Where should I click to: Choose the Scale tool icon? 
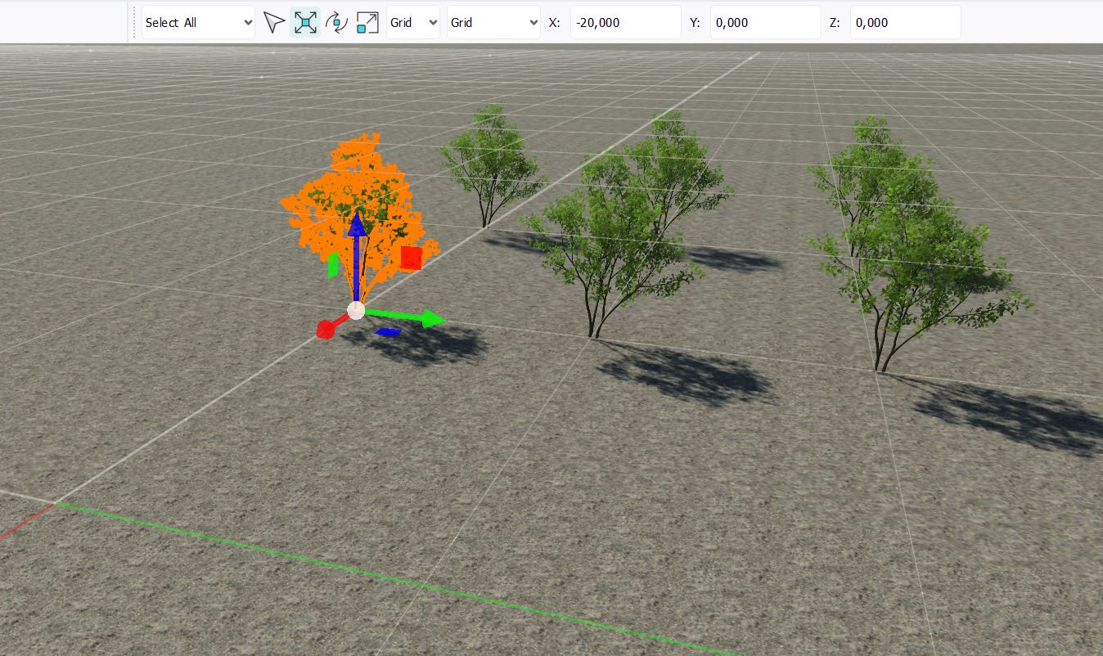tap(367, 23)
